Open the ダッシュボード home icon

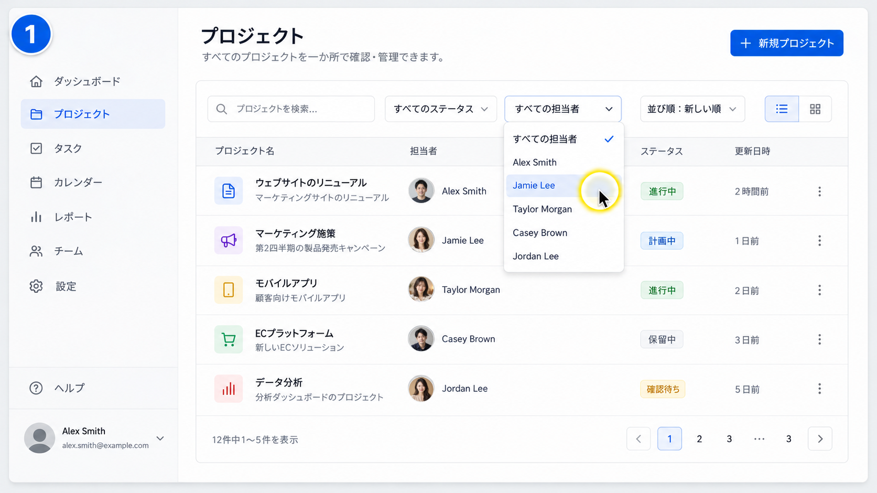[36, 81]
